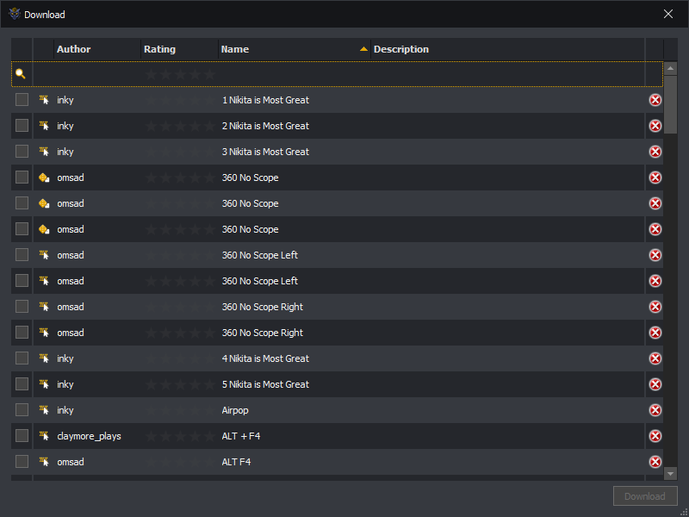This screenshot has height=517, width=689.
Task: Click the scrollbar down arrow
Action: (670, 473)
